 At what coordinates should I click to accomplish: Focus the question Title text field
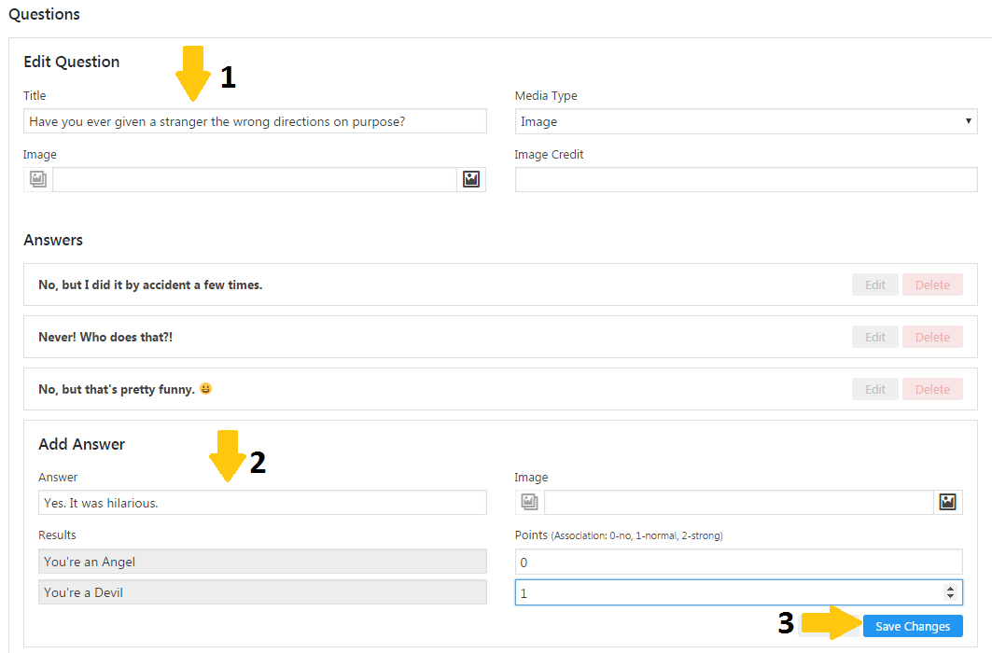tap(255, 121)
